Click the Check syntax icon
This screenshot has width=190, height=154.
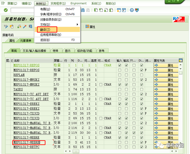pyautogui.click(x=19, y=26)
